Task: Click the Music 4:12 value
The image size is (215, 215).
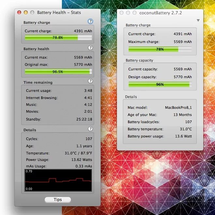Action: (x=88, y=105)
